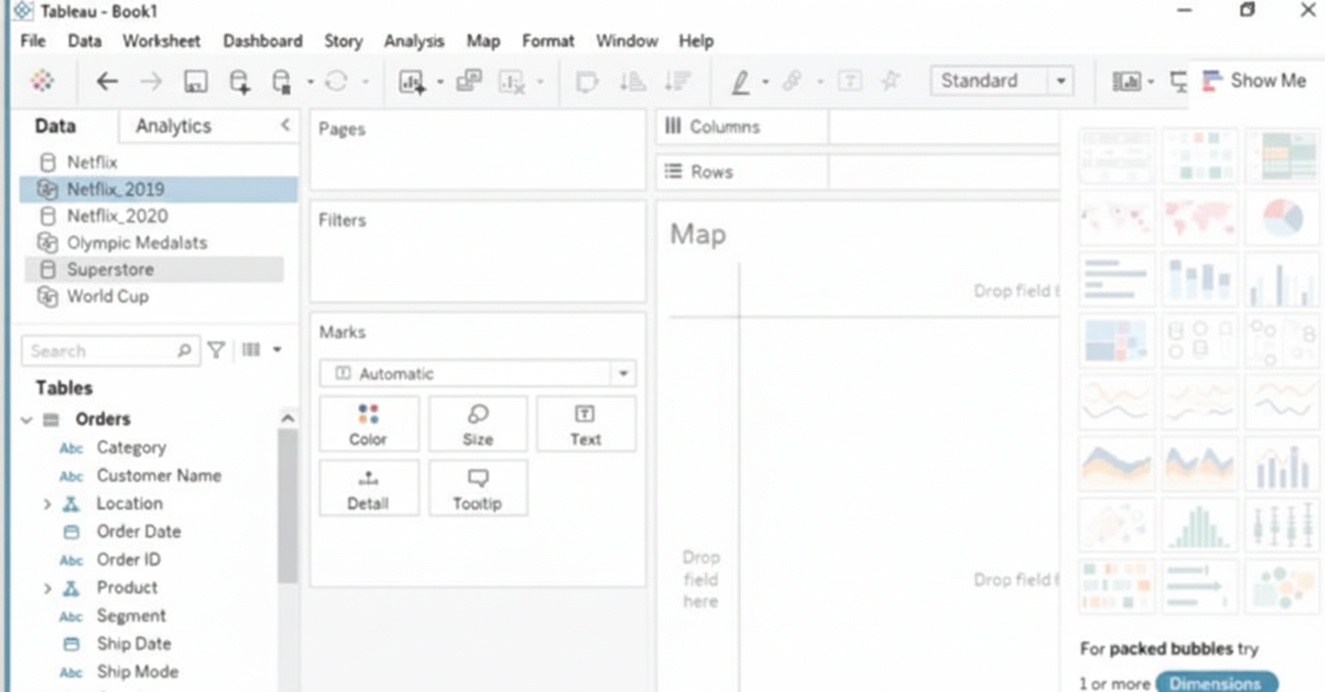The width and height of the screenshot is (1325, 692).
Task: Click the Highlight pen icon
Action: click(741, 82)
